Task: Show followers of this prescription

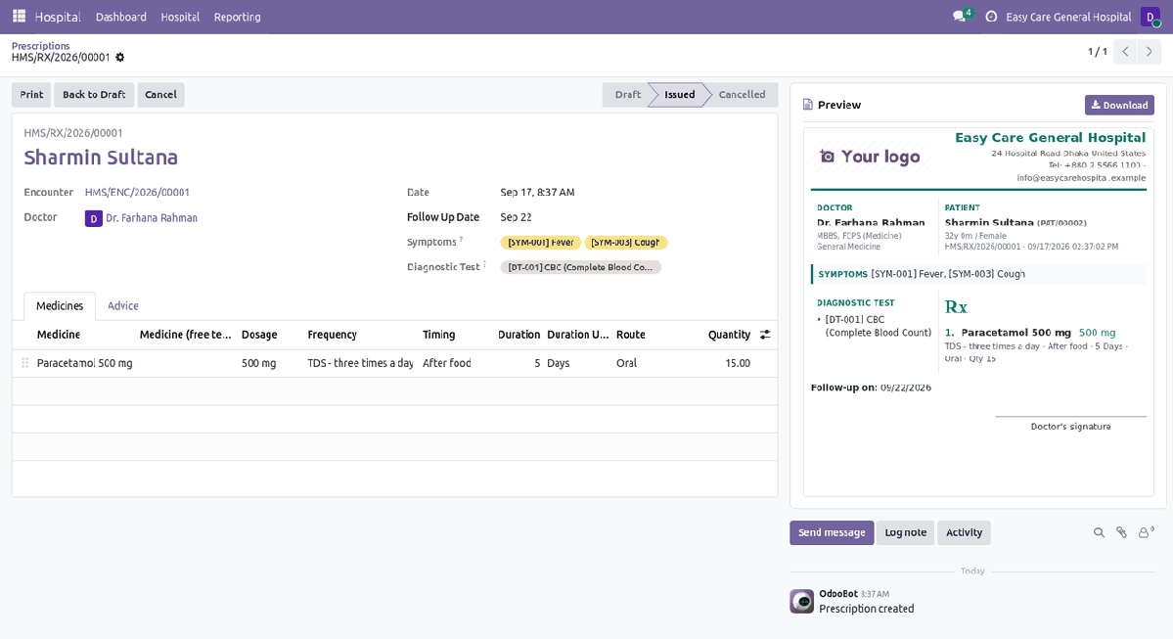Action: pos(1146,532)
